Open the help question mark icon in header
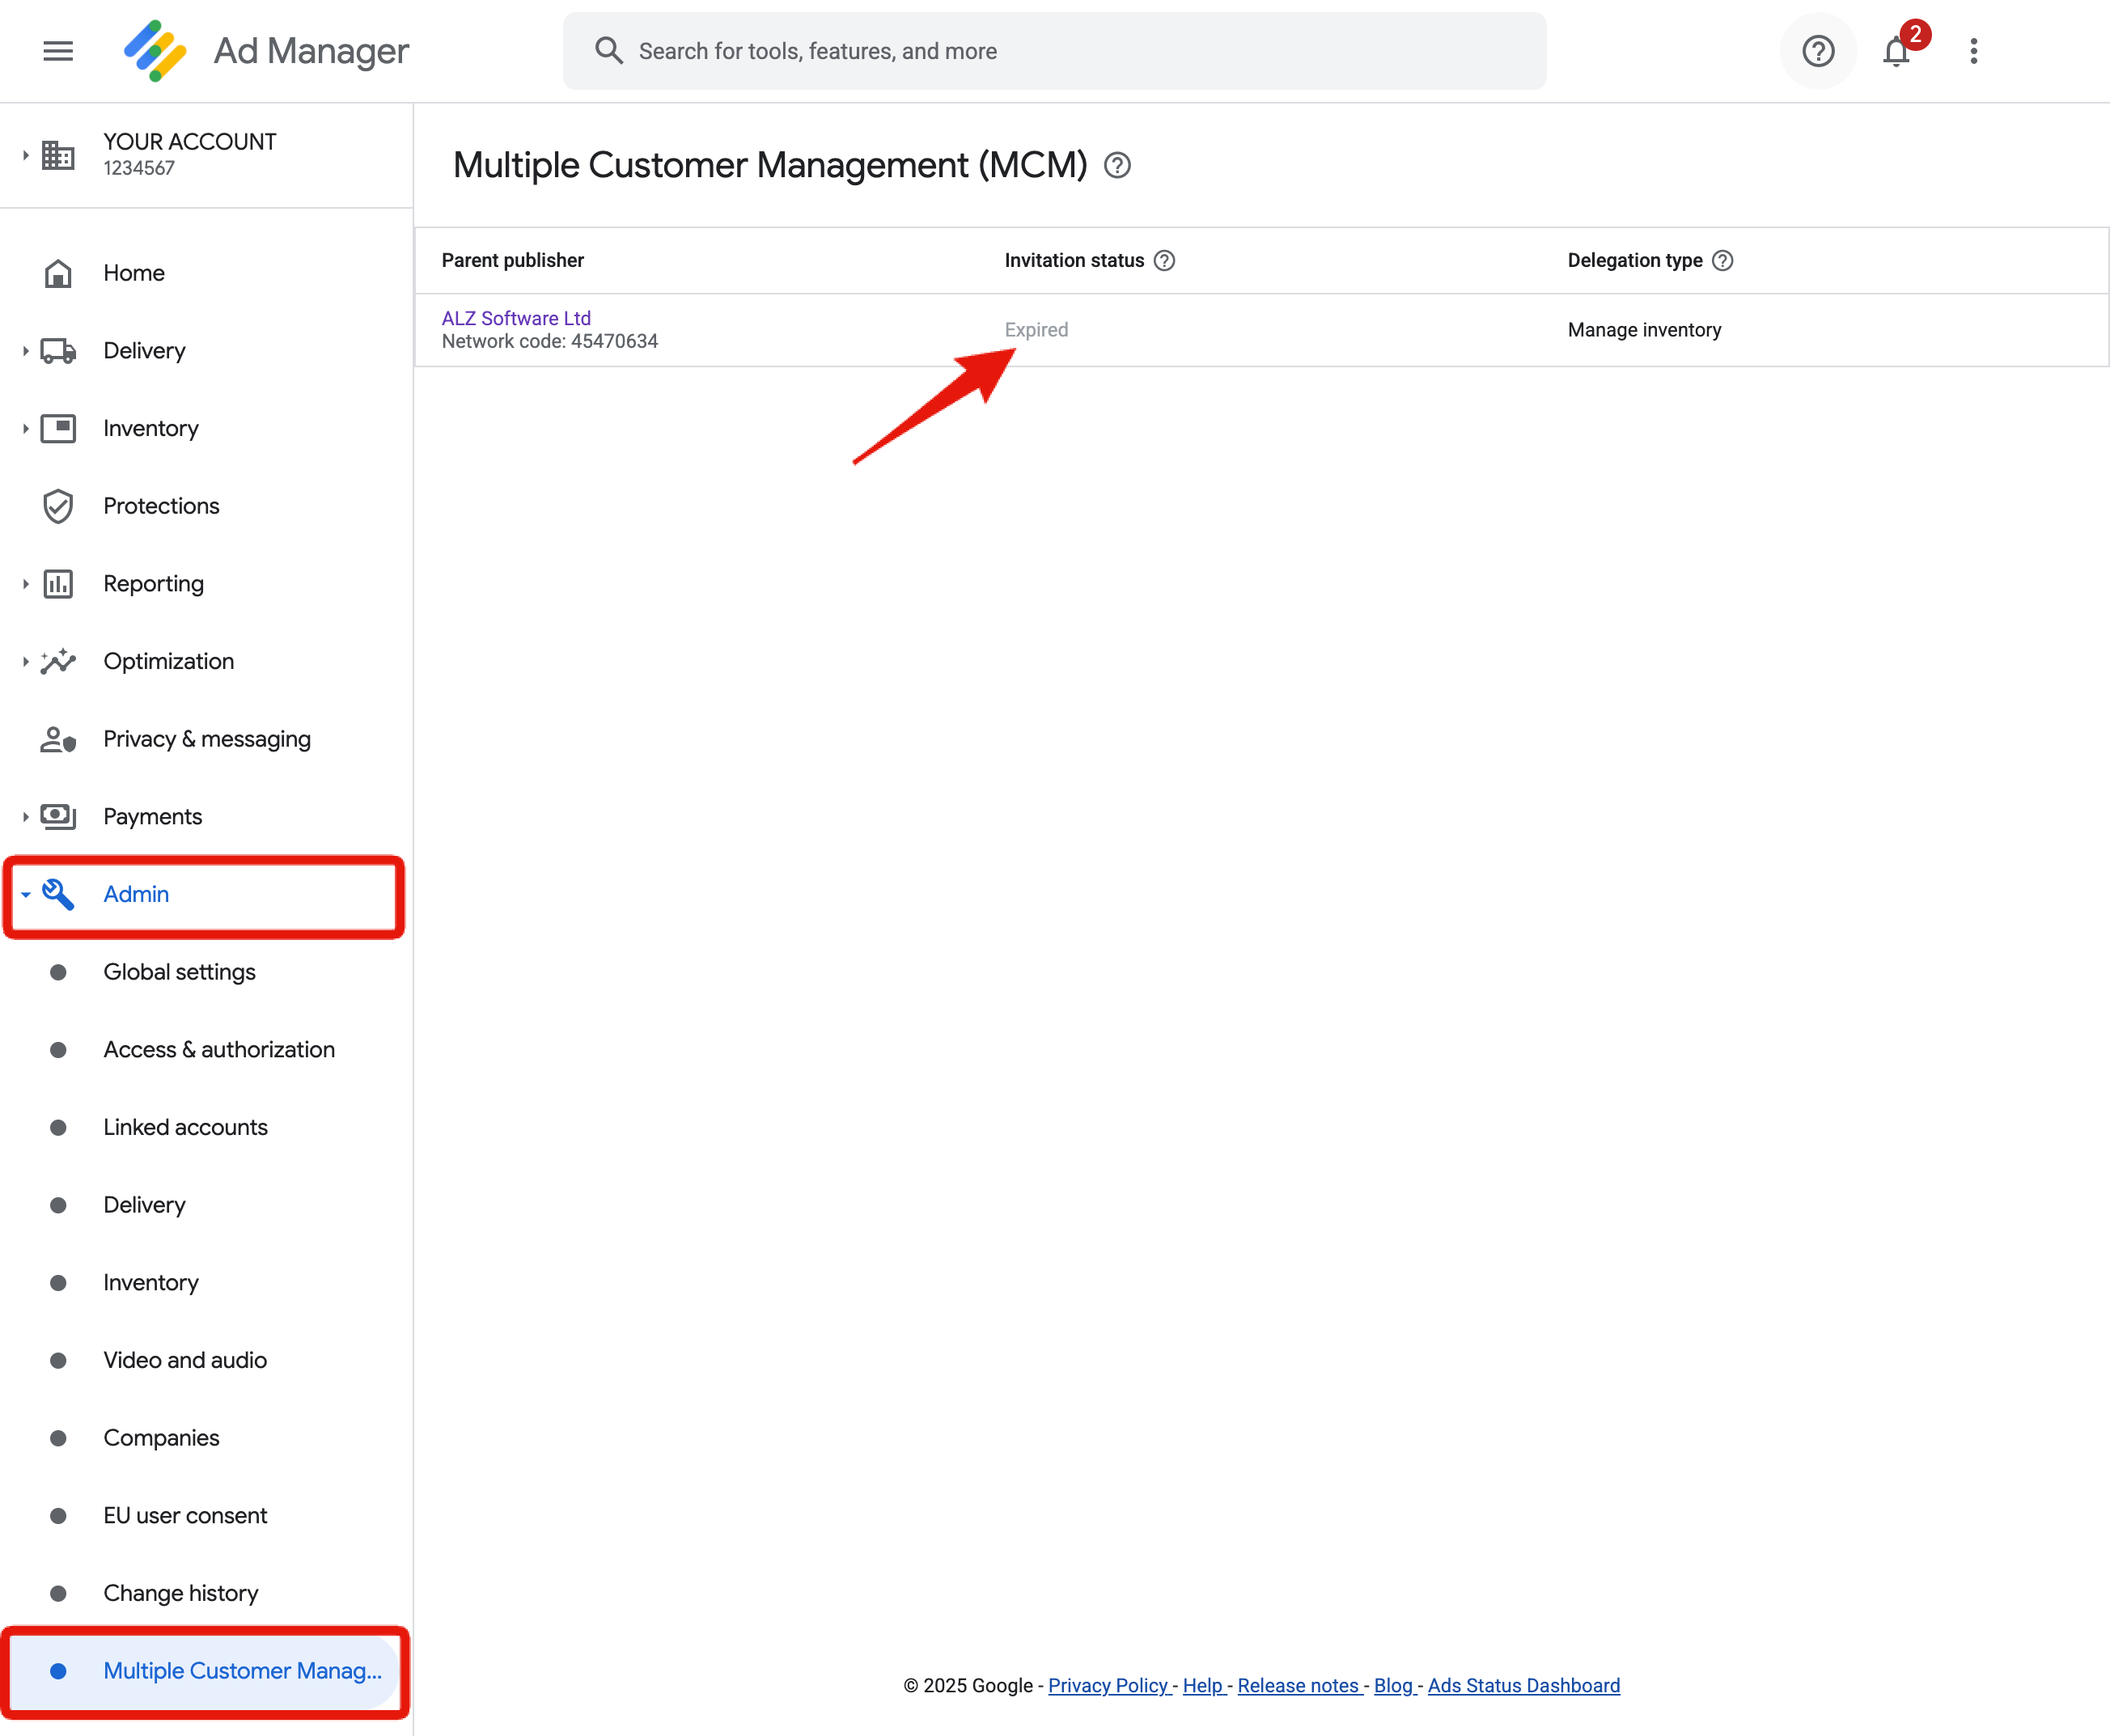 [x=1818, y=51]
